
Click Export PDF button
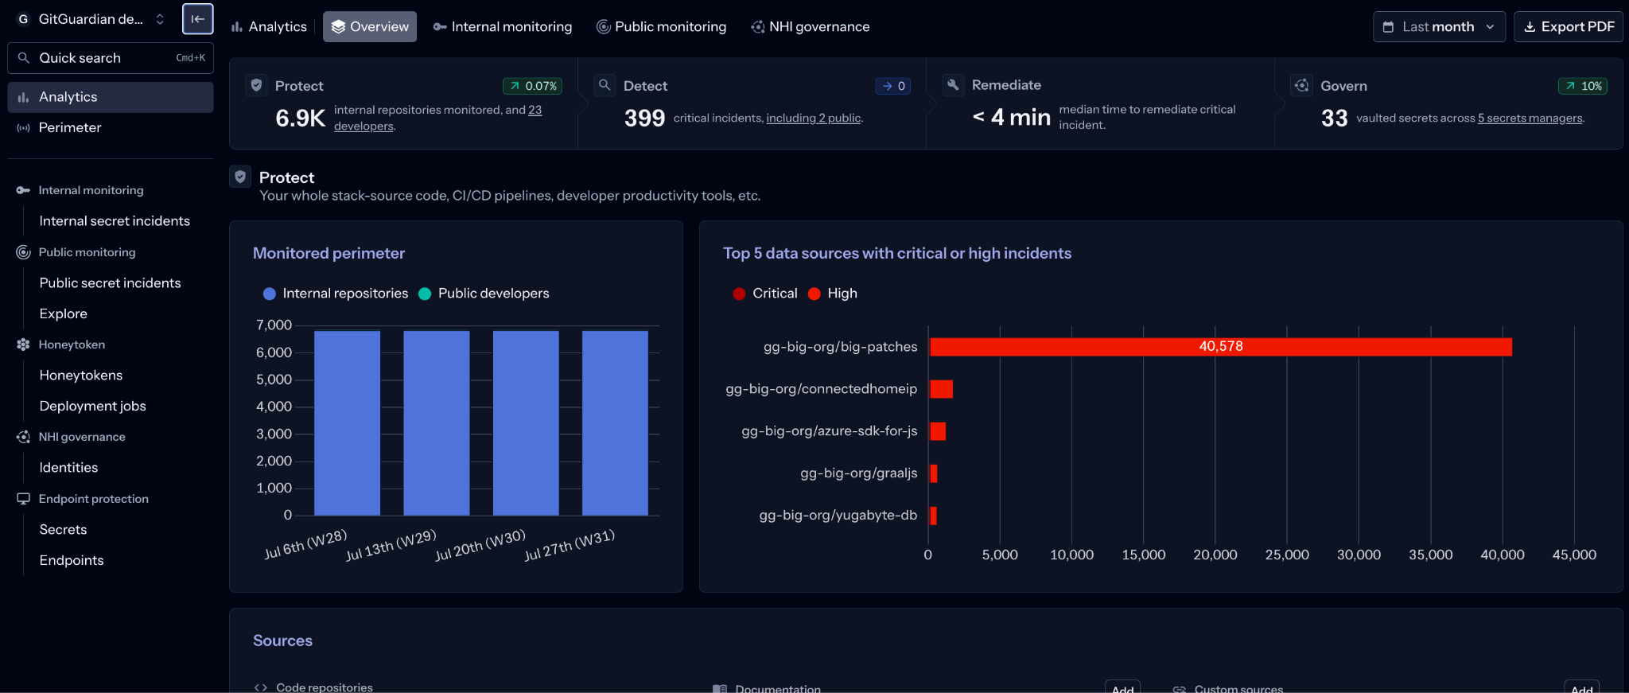tap(1569, 27)
